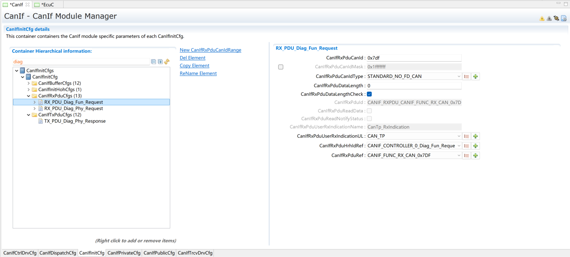Viewport: 570px width, 257px height.
Task: Click the yellow warning triangle icon
Action: (x=542, y=19)
